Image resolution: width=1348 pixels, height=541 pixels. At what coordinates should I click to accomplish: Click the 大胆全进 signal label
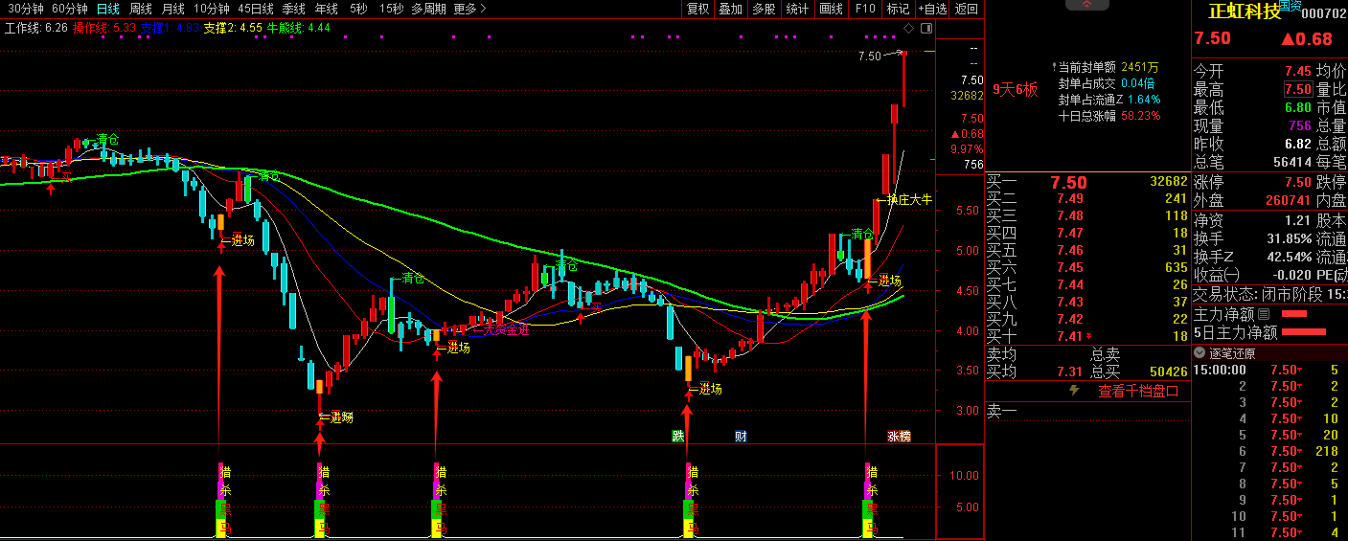click(x=506, y=328)
